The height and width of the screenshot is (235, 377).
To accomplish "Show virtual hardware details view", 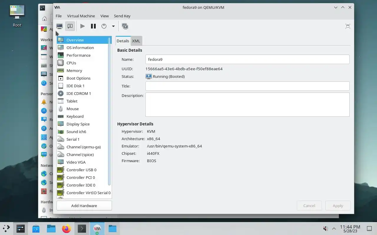I will tap(70, 26).
